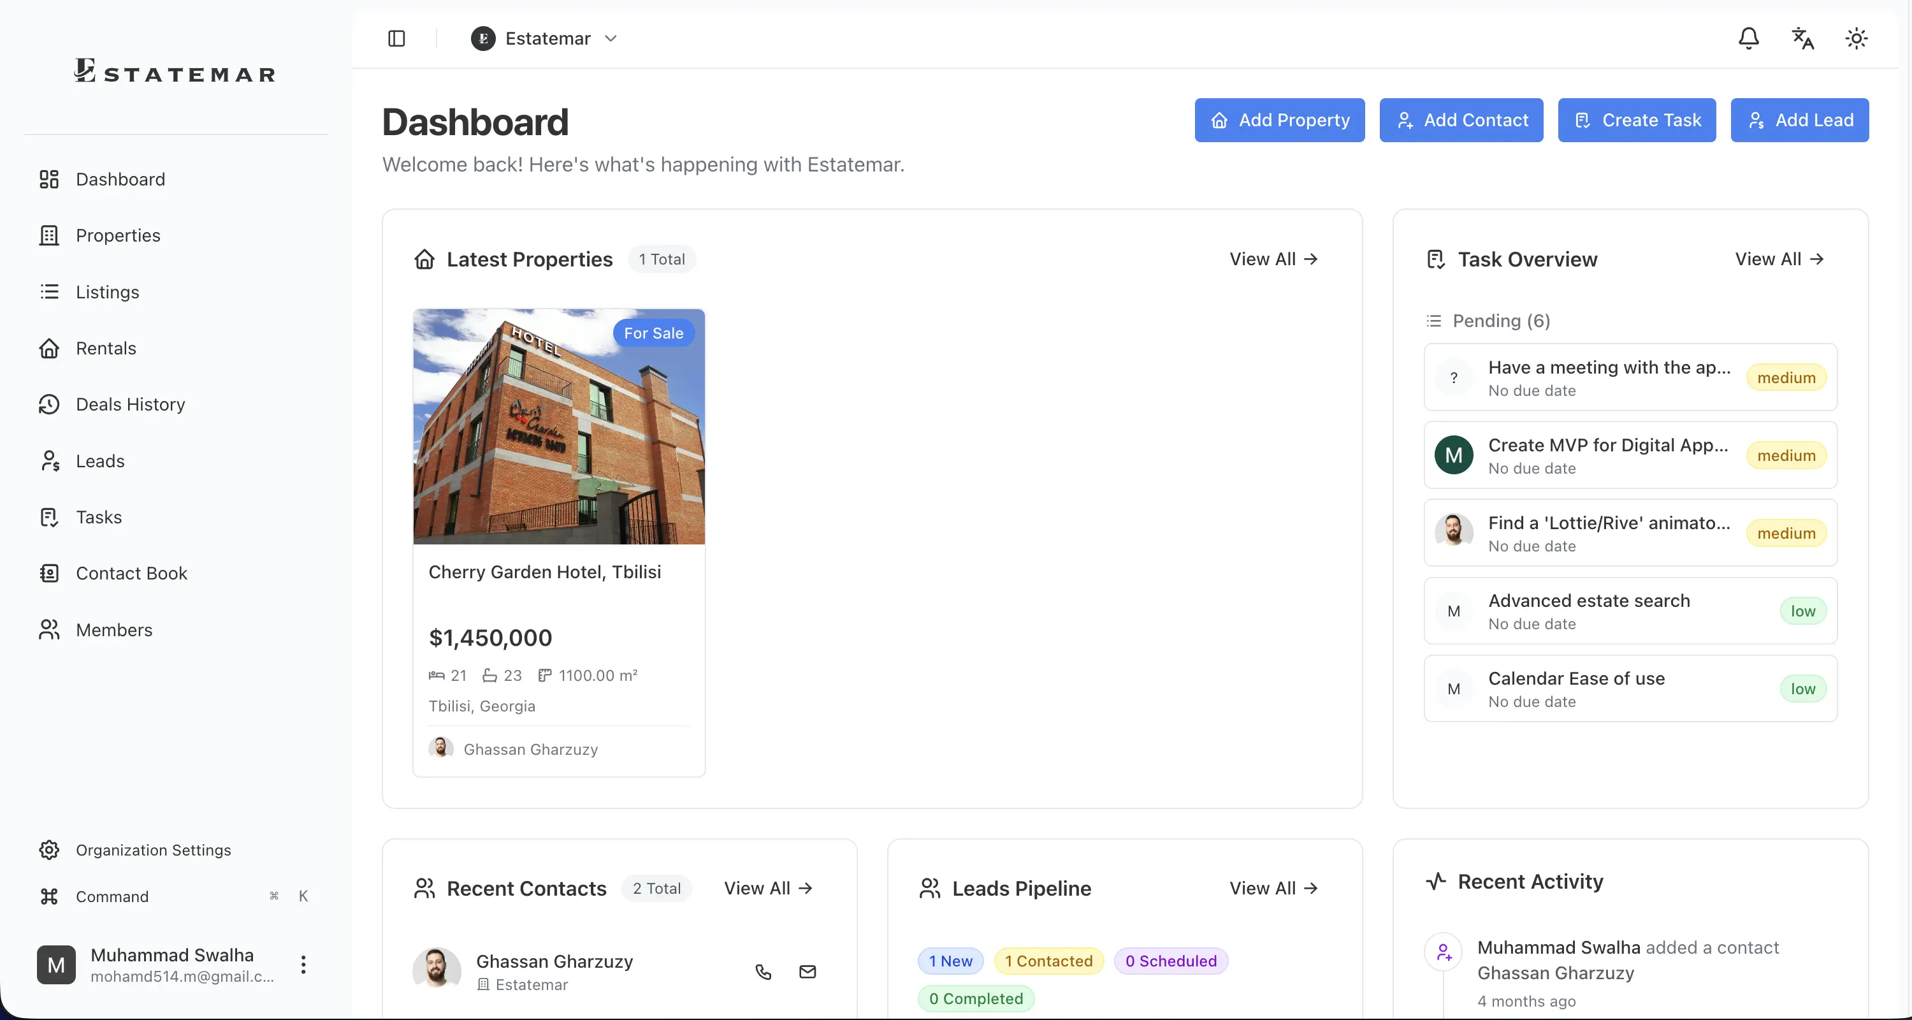Open Deals History from the sidebar
Viewport: 1912px width, 1020px height.
coord(130,405)
